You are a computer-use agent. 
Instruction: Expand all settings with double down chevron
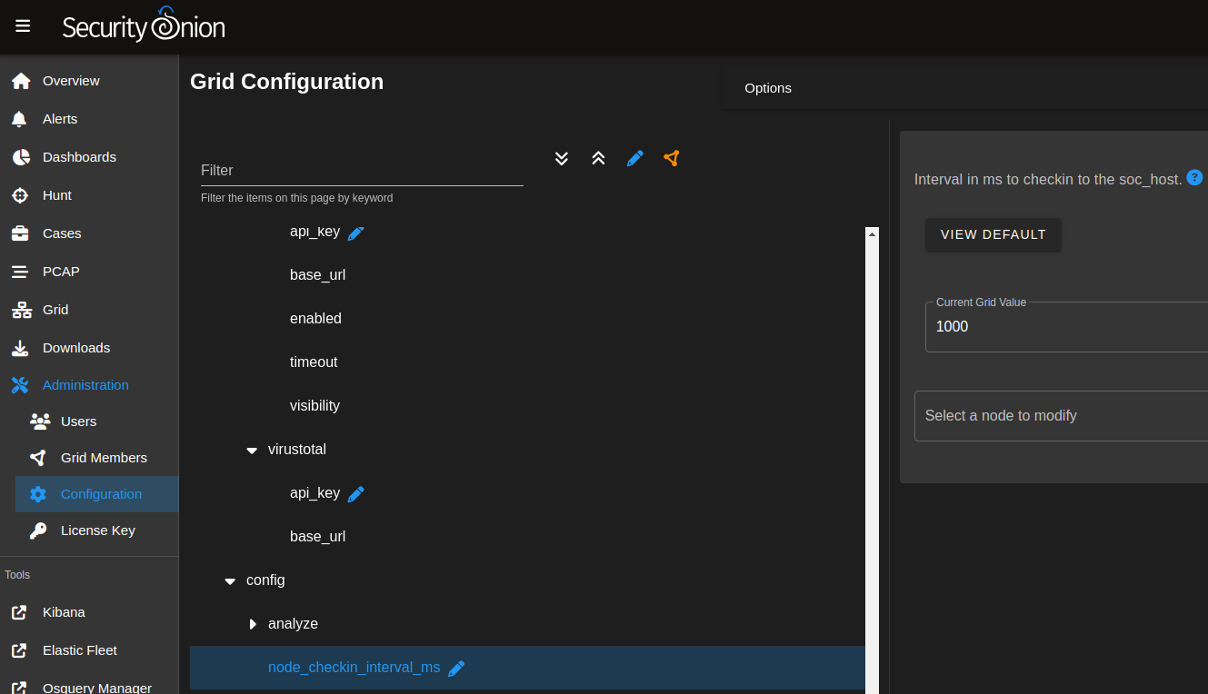pos(561,158)
